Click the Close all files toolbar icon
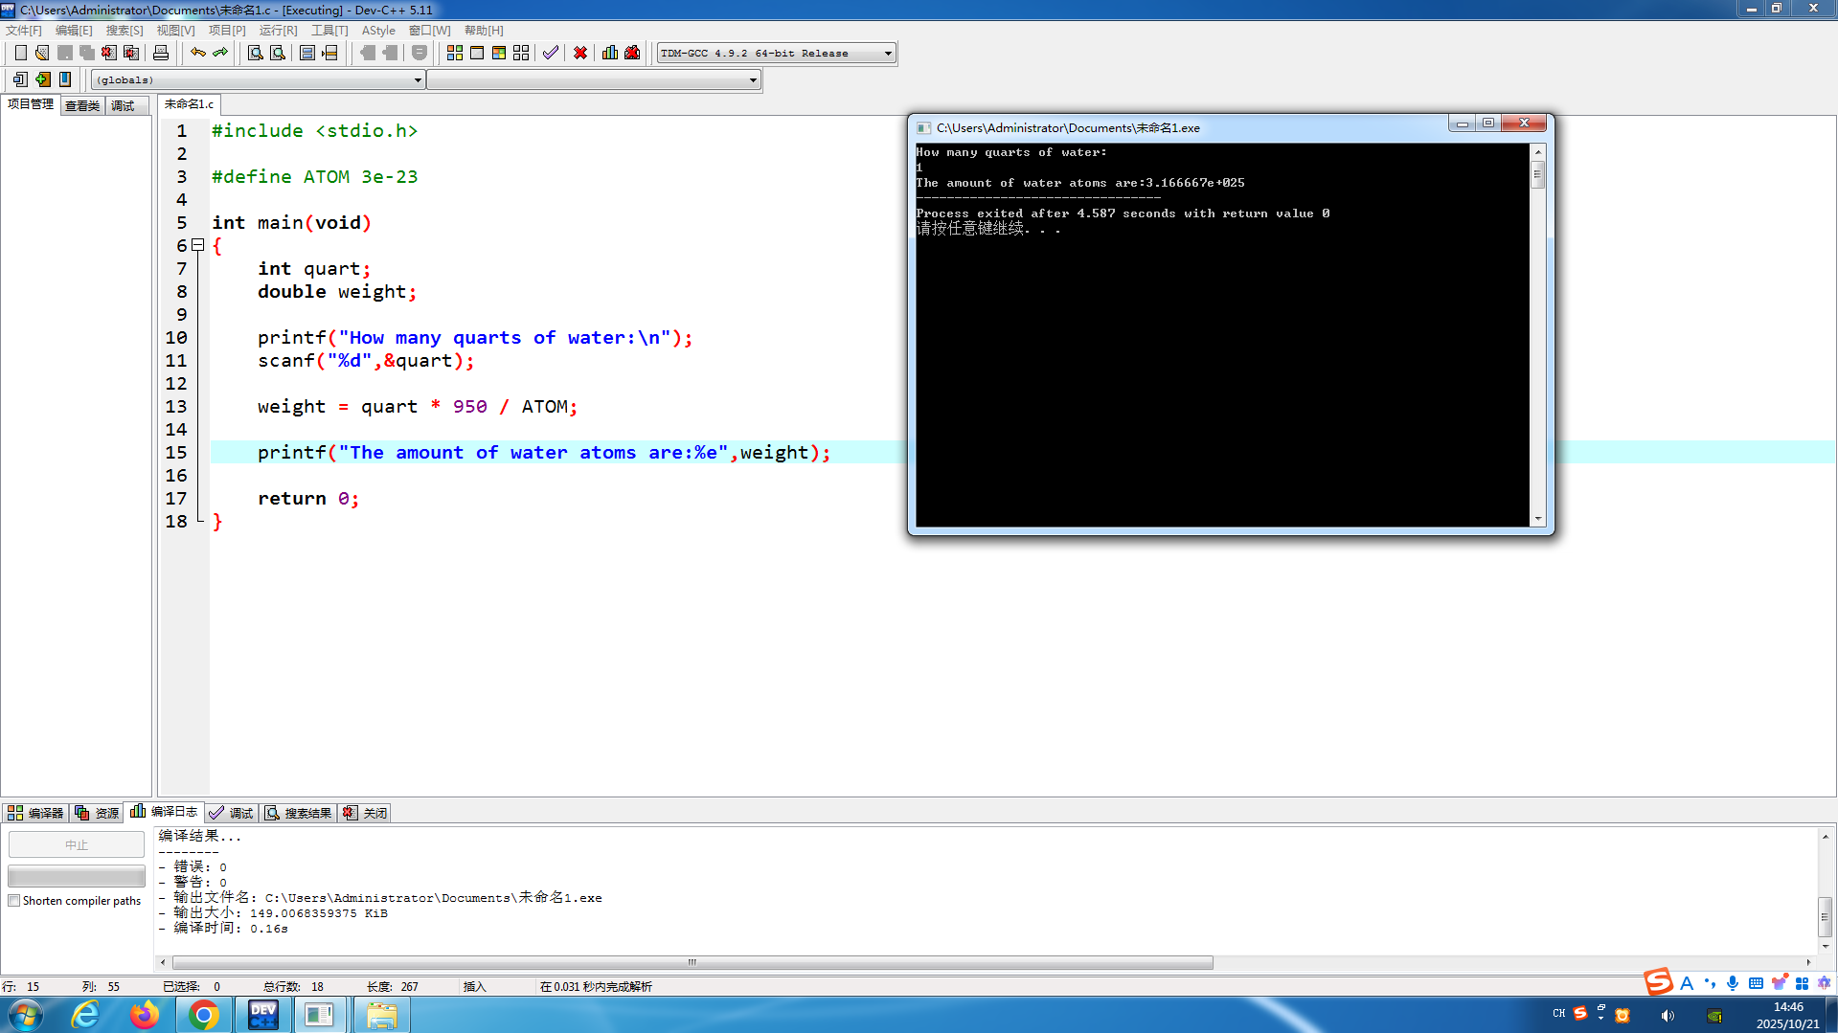 131,53
